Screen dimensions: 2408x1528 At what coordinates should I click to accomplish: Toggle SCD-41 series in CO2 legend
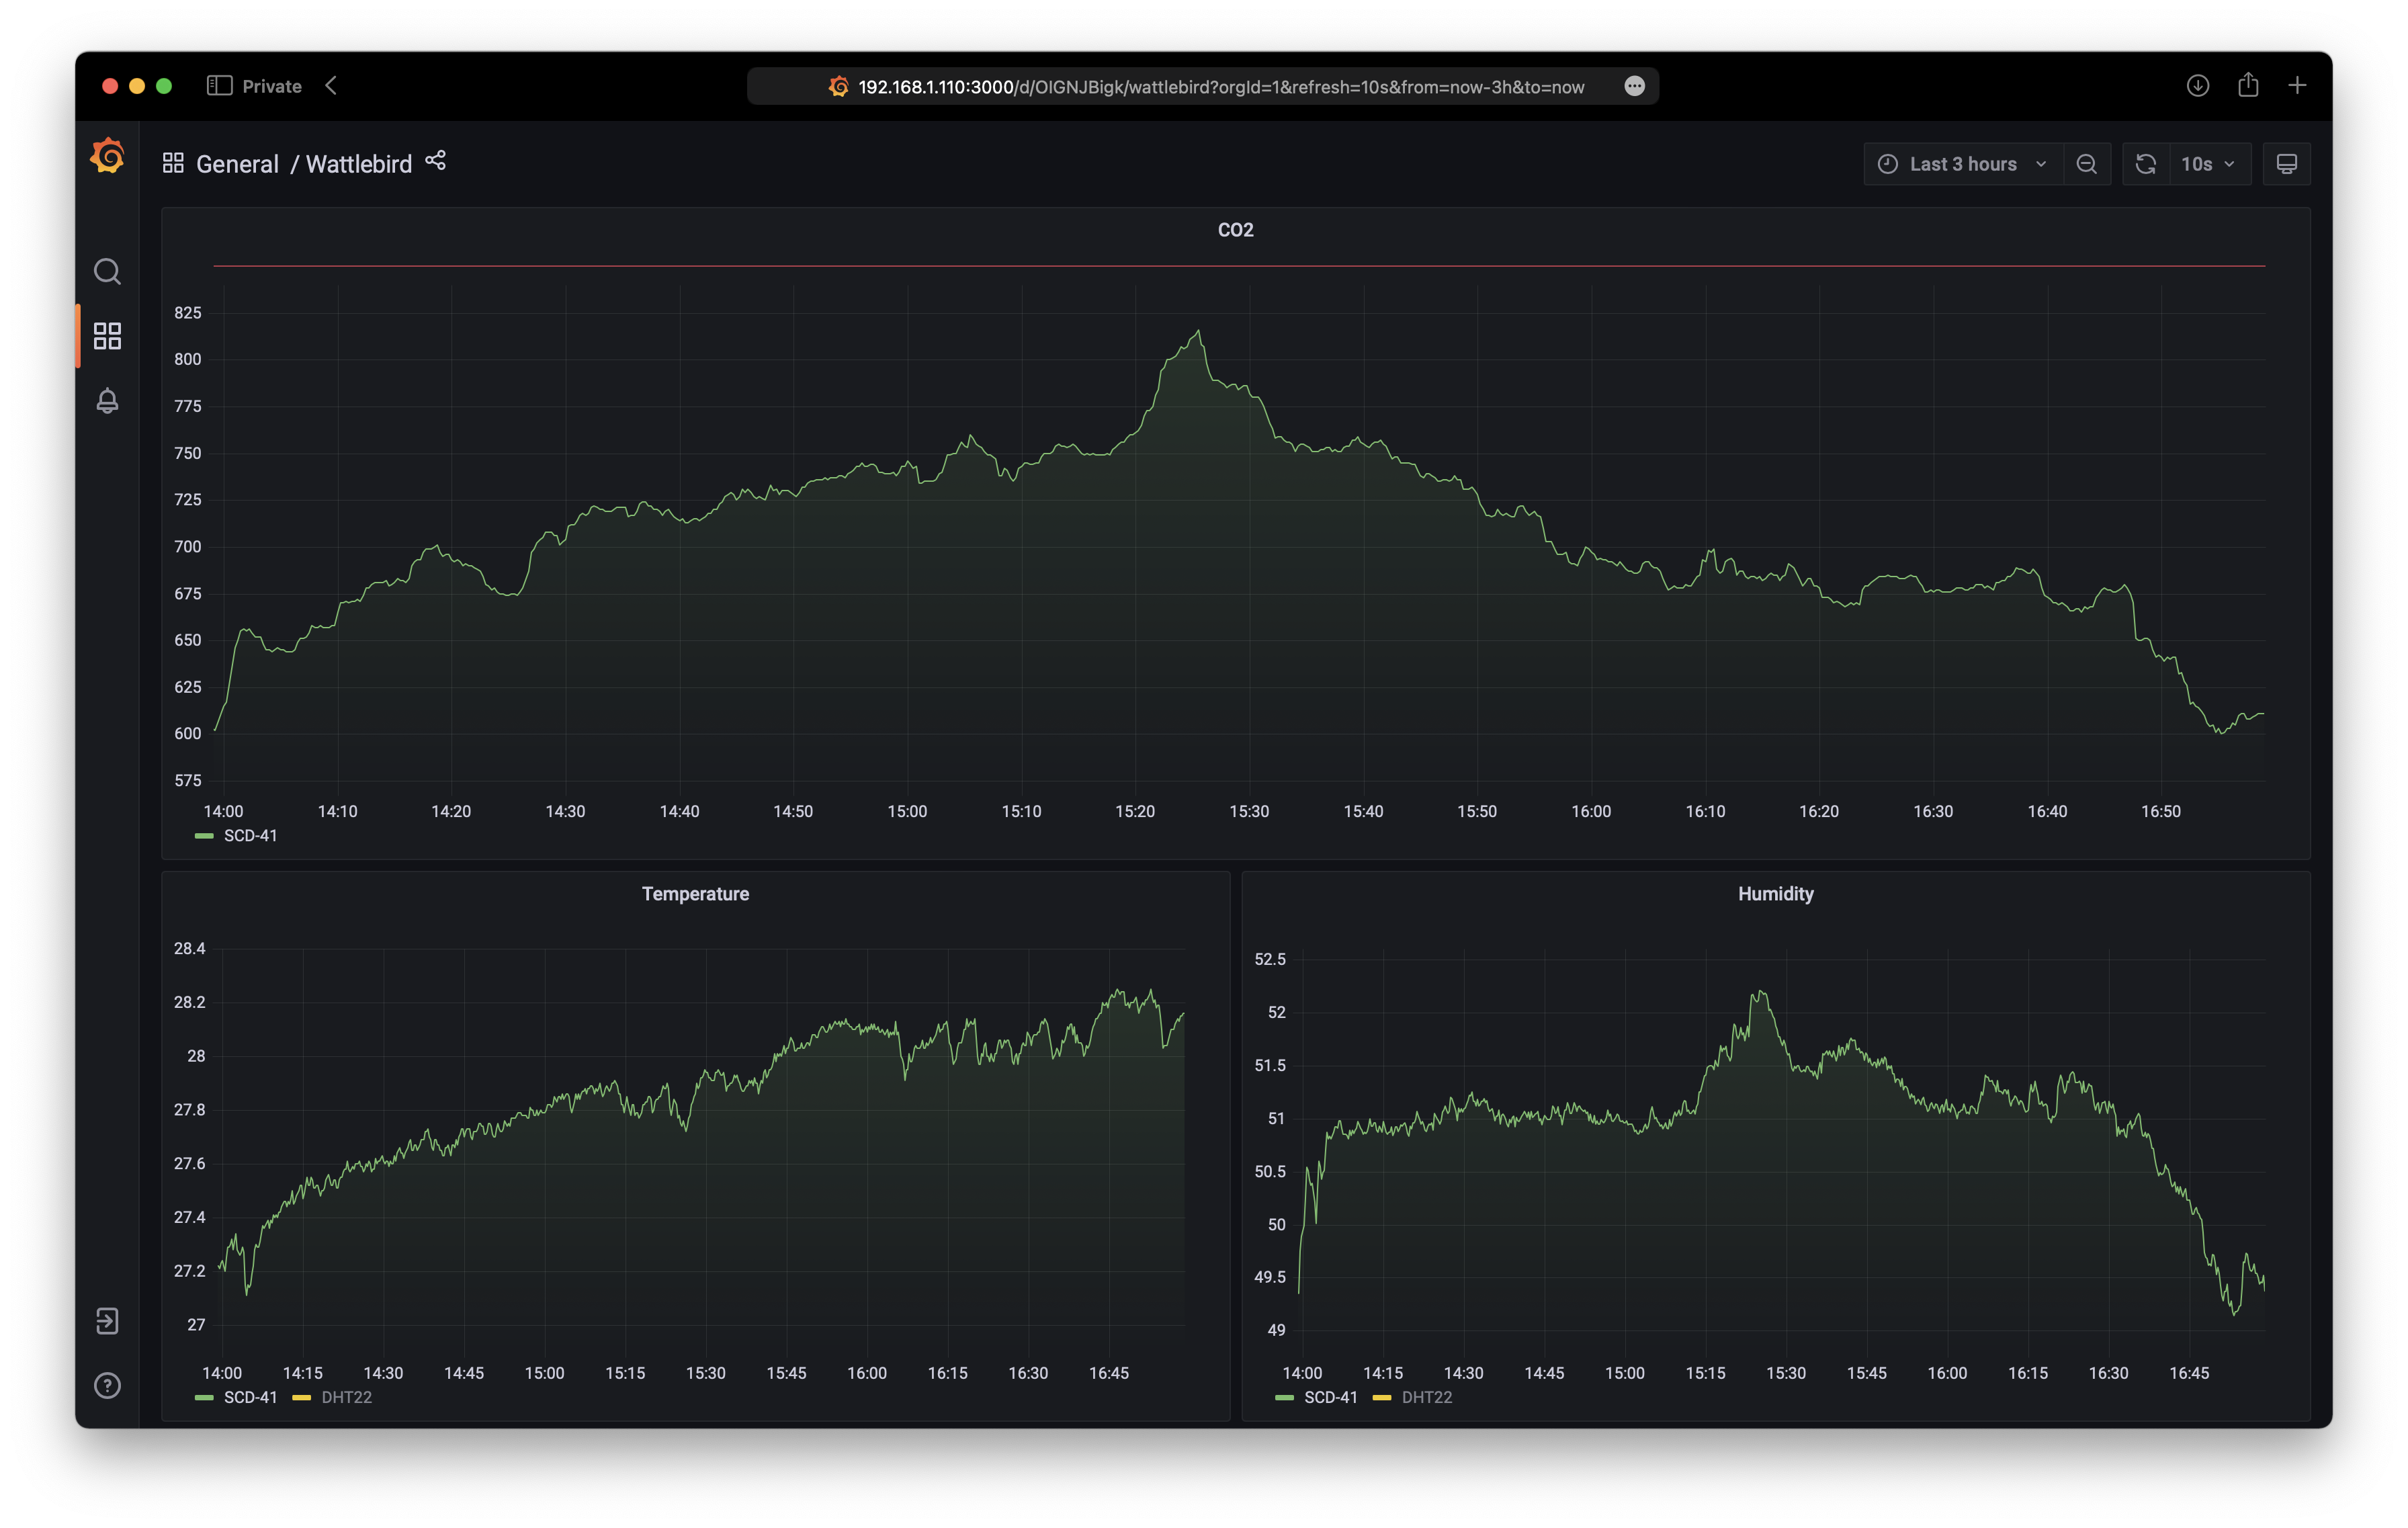click(x=249, y=836)
